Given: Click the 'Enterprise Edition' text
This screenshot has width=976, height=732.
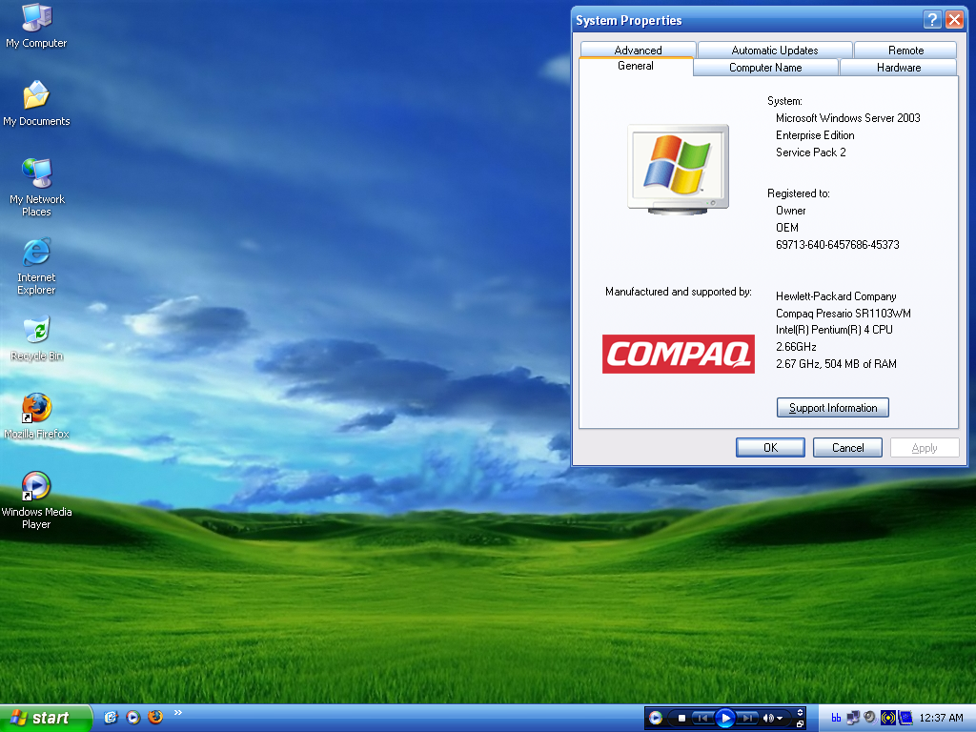Looking at the screenshot, I should point(815,135).
